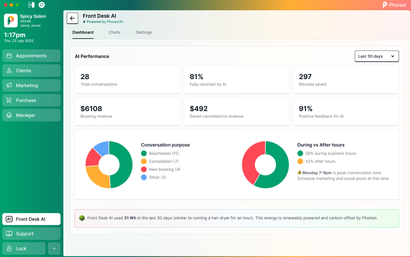This screenshot has width=411, height=257.
Task: Click the Fully resolved by AI card
Action: click(237, 79)
